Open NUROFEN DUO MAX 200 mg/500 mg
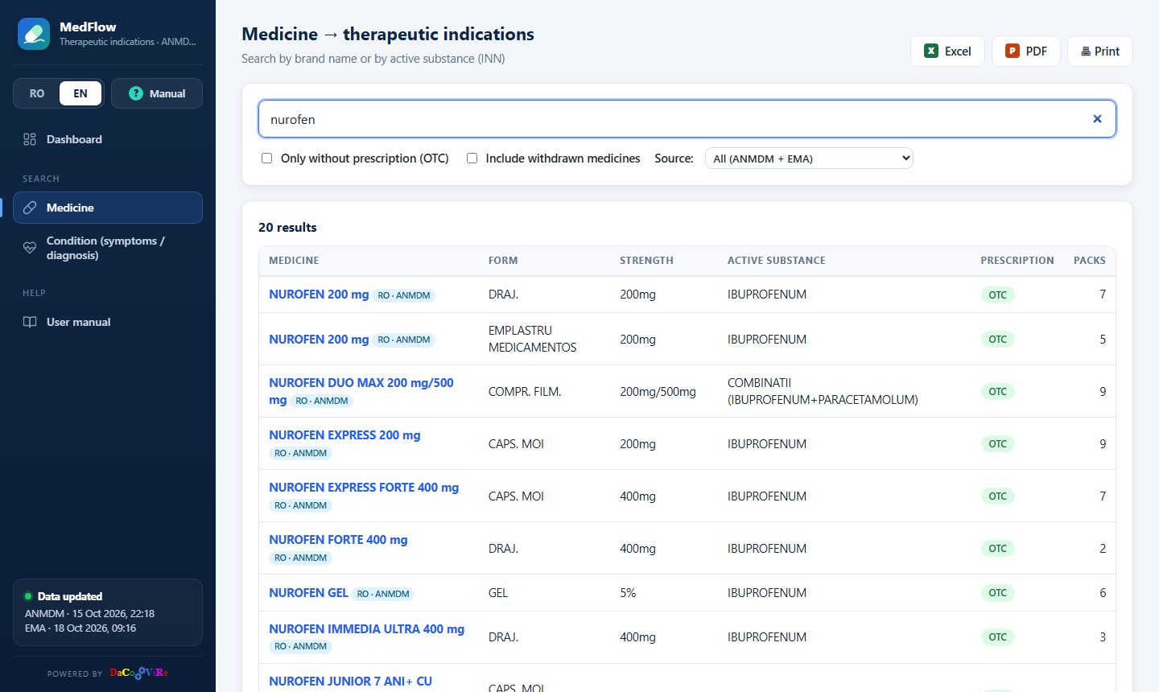 tap(361, 391)
